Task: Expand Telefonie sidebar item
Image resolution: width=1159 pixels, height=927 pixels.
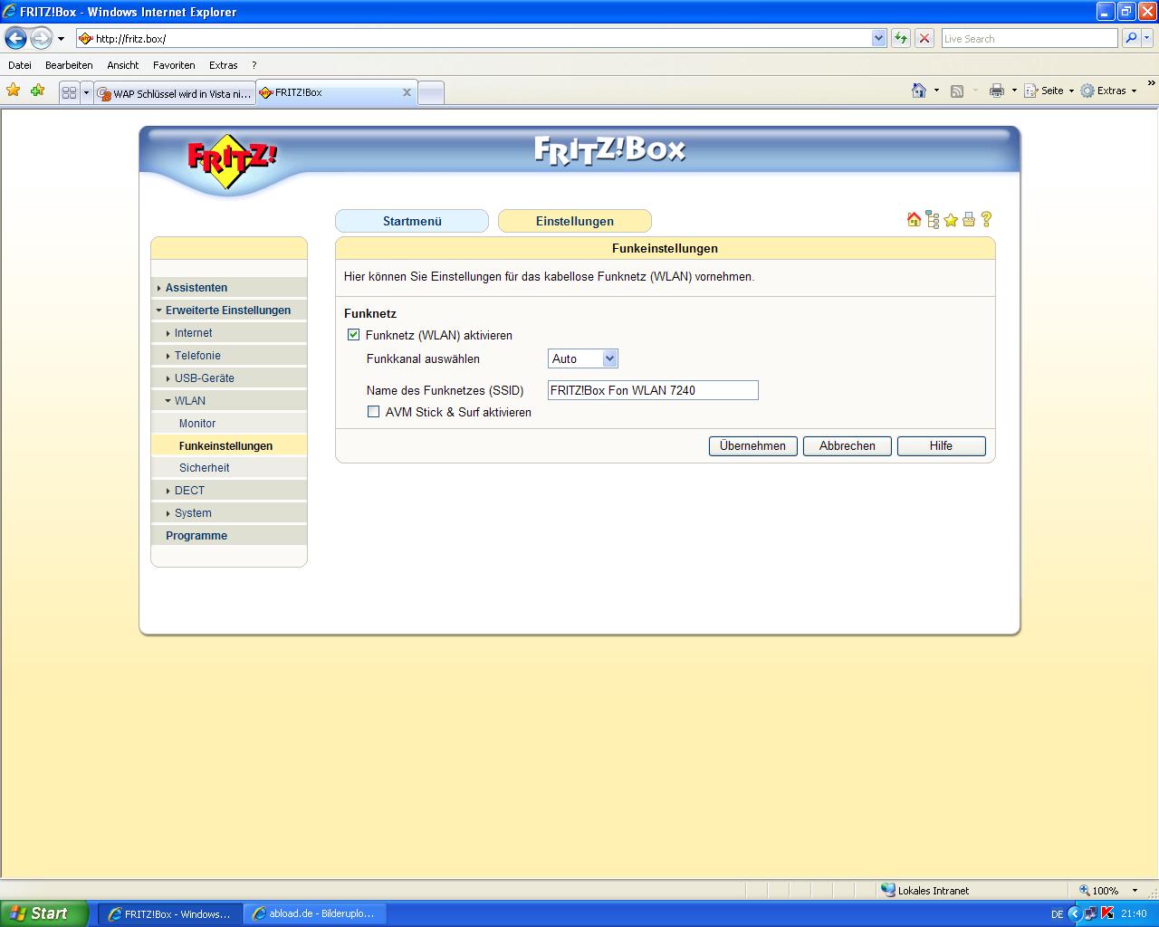Action: click(228, 355)
